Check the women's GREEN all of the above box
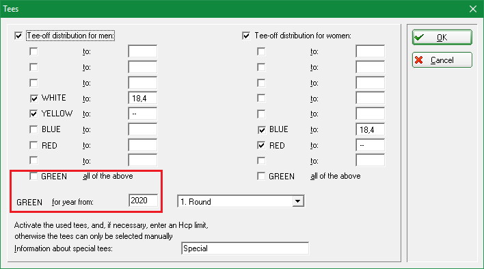The image size is (484, 269). coord(261,176)
